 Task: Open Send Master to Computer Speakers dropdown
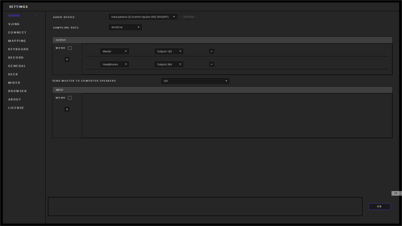195,81
